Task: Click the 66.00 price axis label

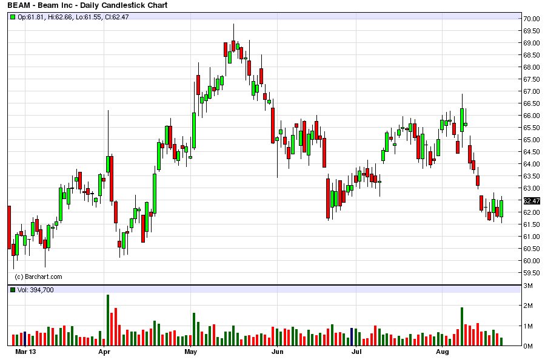Action: (x=532, y=116)
